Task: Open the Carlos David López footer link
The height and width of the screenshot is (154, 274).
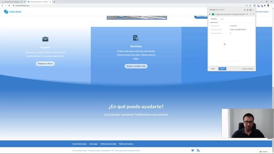Action: [x=79, y=144]
